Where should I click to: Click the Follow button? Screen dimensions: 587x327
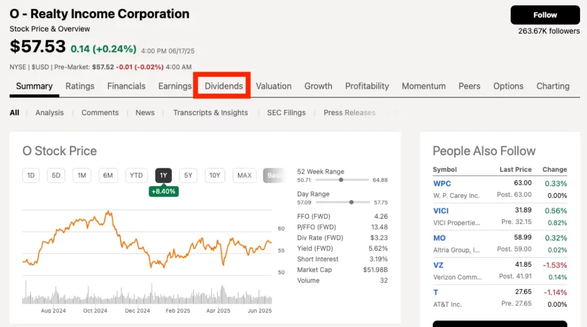545,15
